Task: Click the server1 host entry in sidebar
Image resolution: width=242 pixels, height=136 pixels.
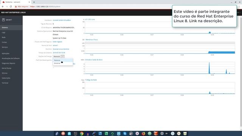Action: click(x=11, y=20)
